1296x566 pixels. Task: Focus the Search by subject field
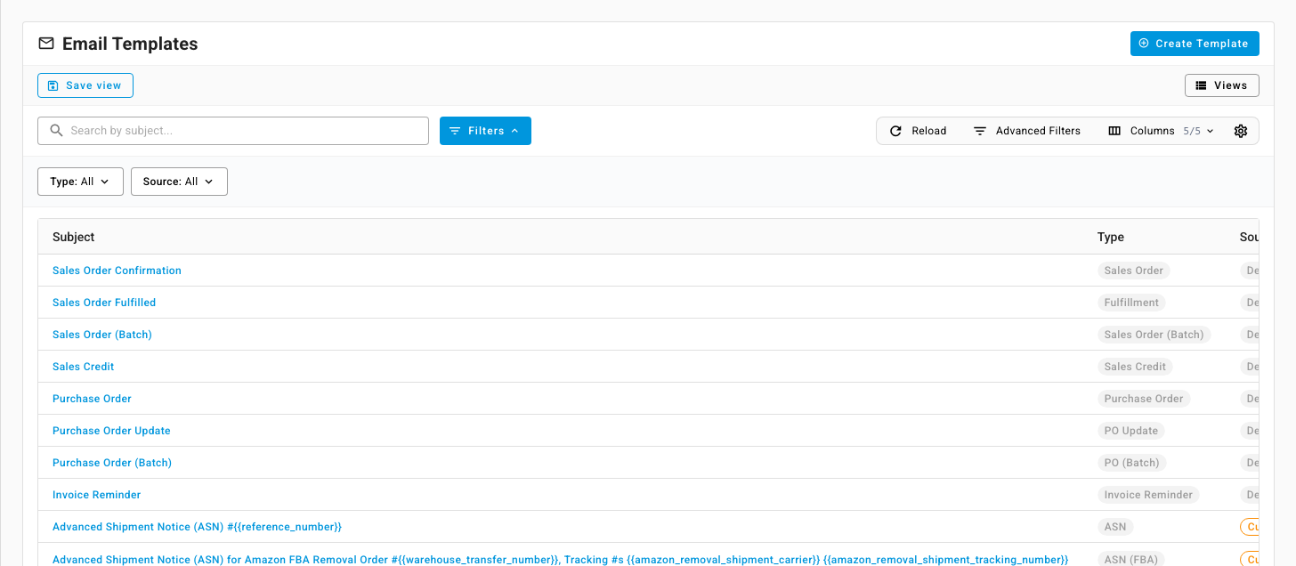pos(233,131)
